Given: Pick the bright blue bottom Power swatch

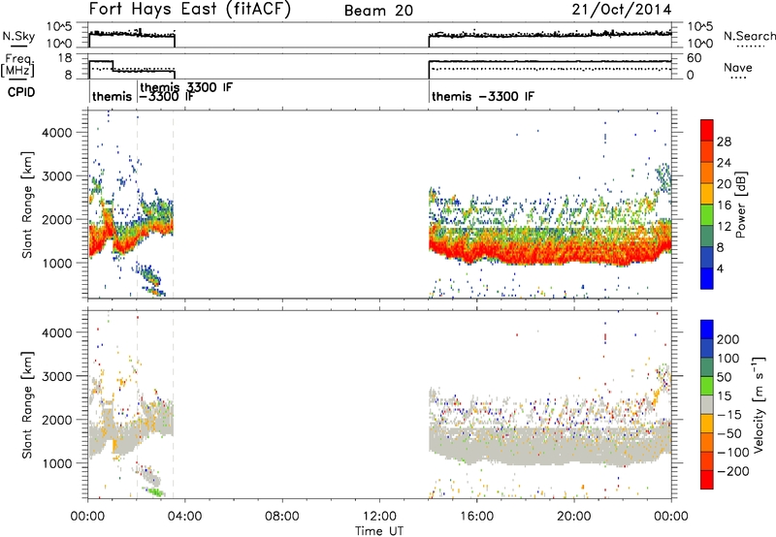Looking at the screenshot, I should (x=707, y=278).
